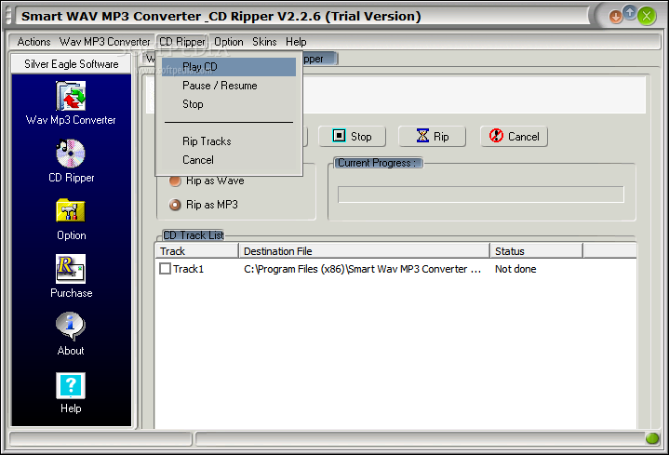
Task: Choose Rip Tracks menu entry
Action: 229,141
